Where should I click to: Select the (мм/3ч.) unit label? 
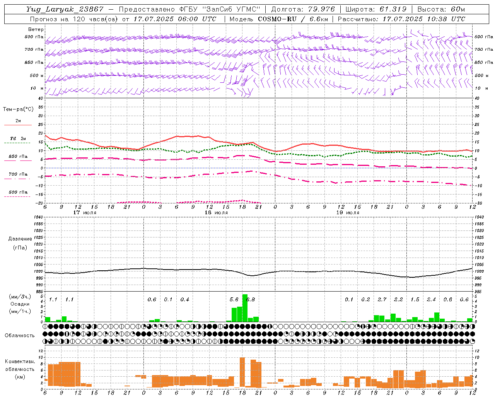(20, 297)
